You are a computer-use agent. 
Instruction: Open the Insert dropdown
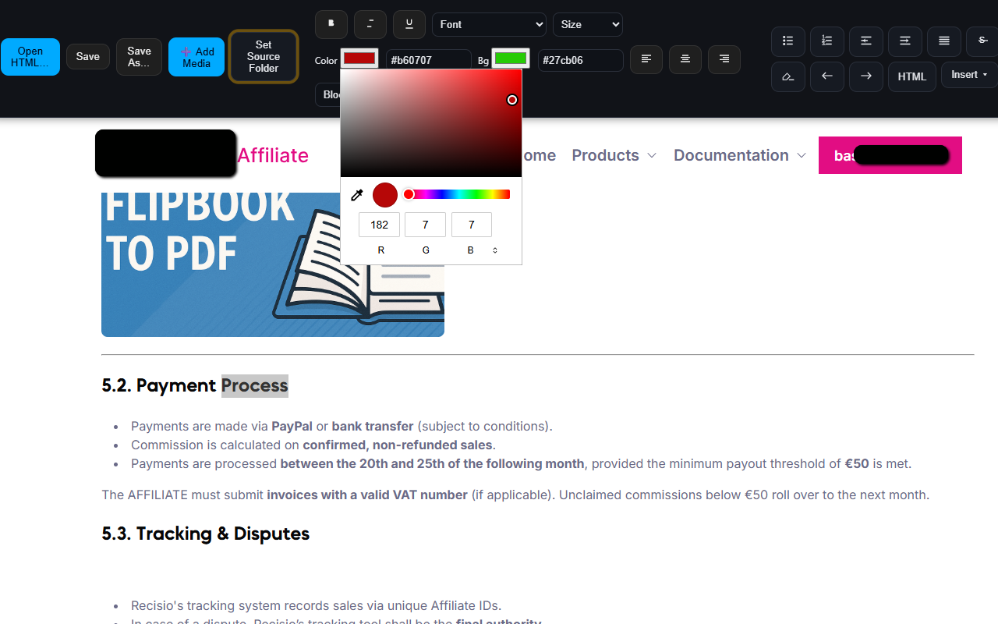pyautogui.click(x=968, y=75)
